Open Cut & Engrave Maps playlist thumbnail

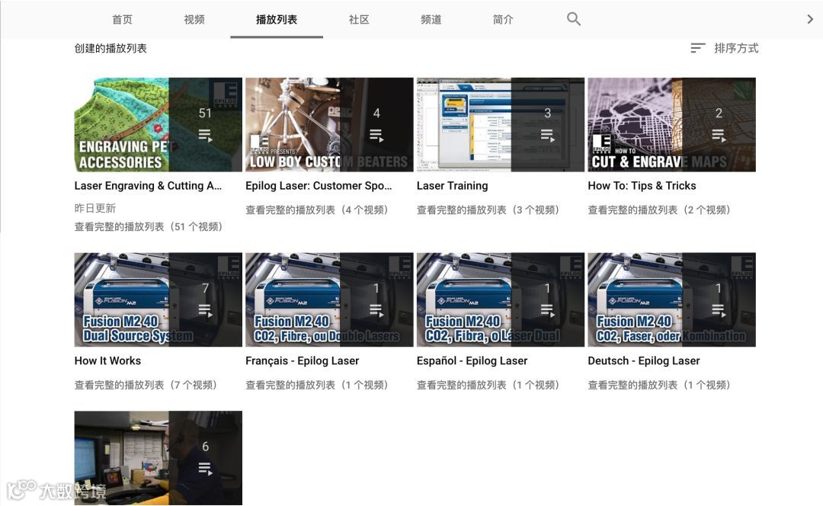tap(671, 124)
